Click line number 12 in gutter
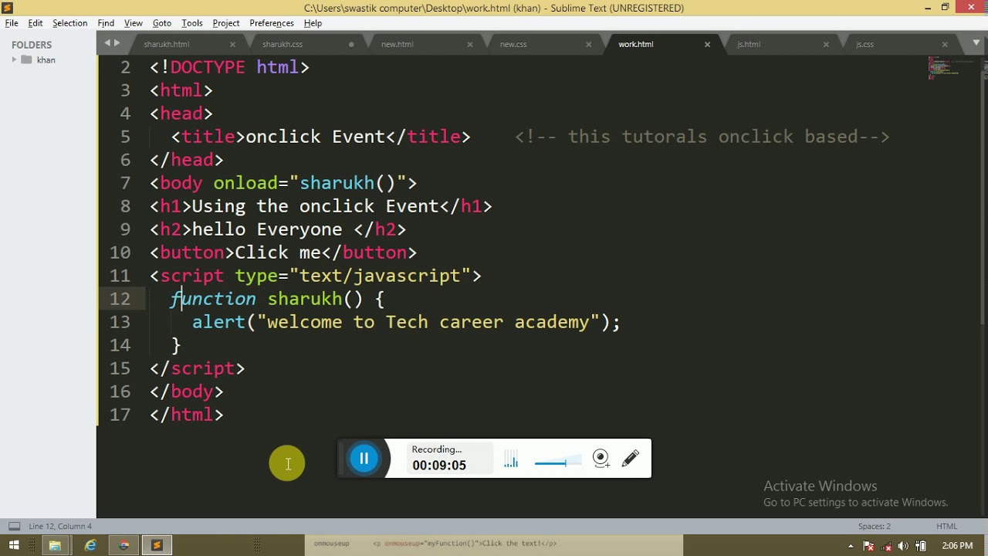Screen dimensions: 988x556 point(120,299)
